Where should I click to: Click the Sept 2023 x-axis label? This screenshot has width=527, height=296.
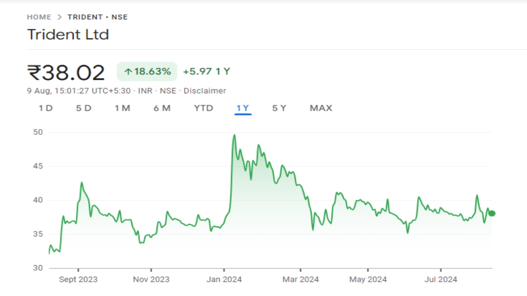coord(78,279)
